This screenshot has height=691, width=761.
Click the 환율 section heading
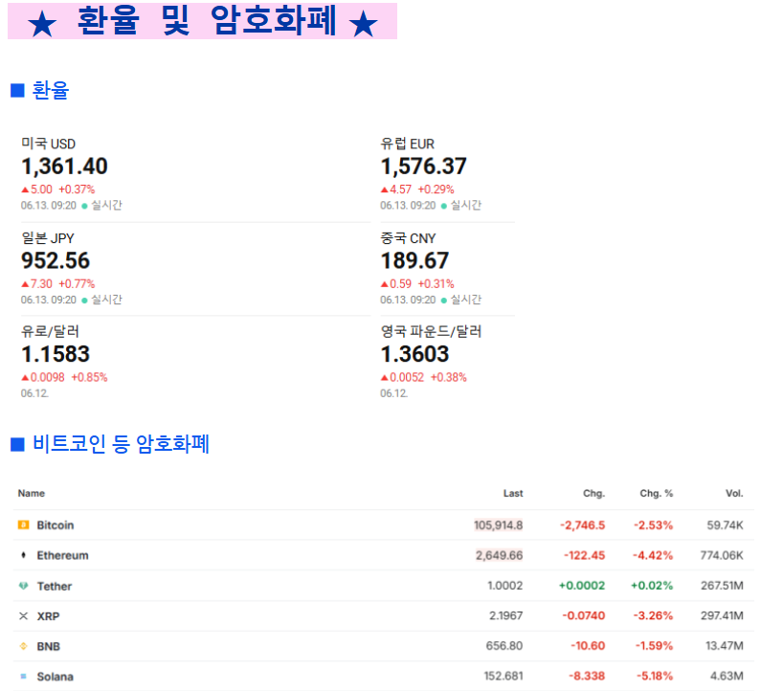pyautogui.click(x=51, y=90)
